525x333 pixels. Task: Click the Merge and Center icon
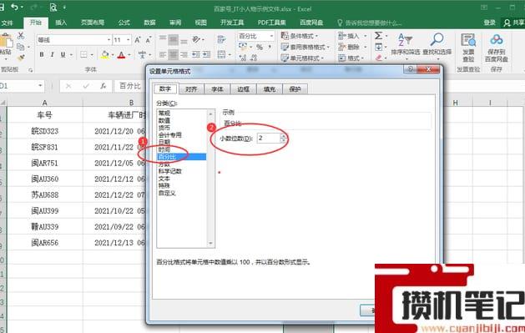(x=222, y=54)
